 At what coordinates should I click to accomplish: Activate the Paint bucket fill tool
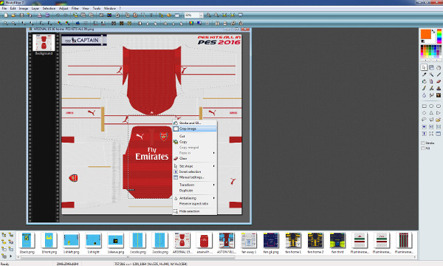click(424, 81)
